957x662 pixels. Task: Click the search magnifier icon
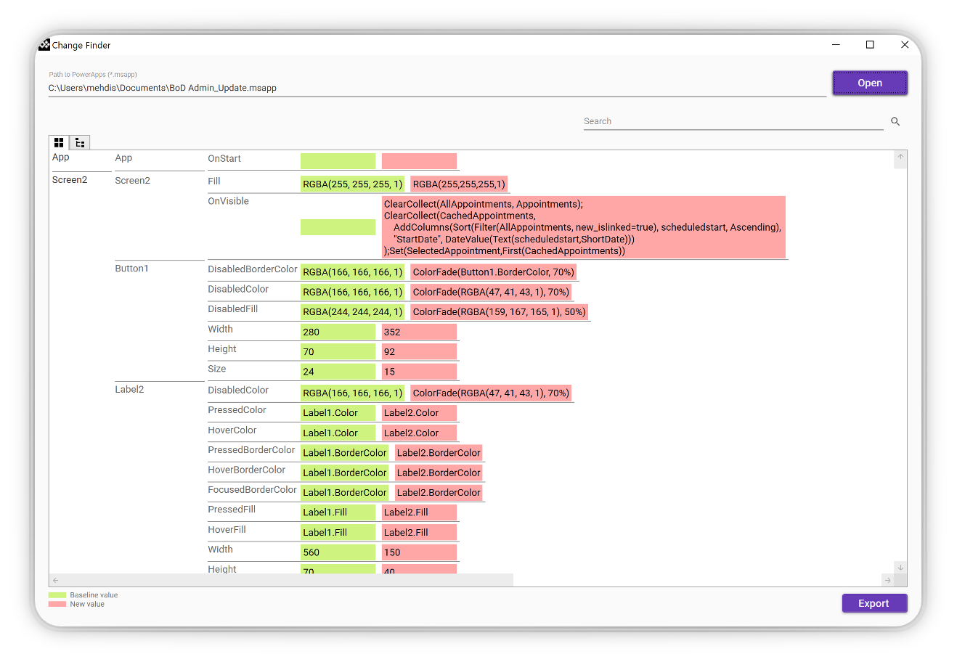pos(895,121)
